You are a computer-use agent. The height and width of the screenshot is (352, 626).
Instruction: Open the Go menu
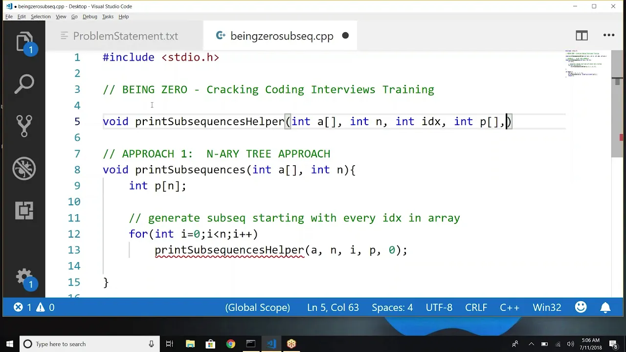74,17
